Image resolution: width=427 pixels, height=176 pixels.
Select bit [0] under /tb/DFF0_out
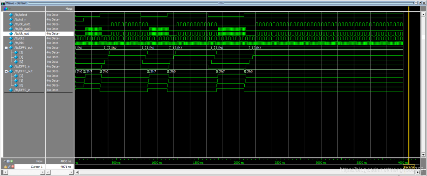point(21,85)
